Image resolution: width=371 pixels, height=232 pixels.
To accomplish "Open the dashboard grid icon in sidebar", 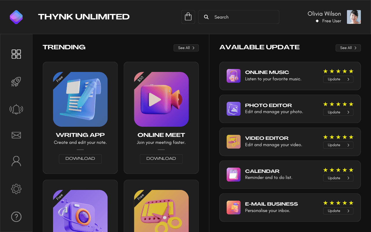I will tap(16, 54).
